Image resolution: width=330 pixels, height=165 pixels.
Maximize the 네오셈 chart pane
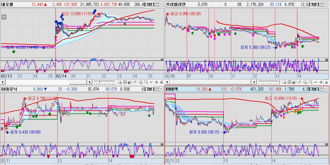point(157,4)
